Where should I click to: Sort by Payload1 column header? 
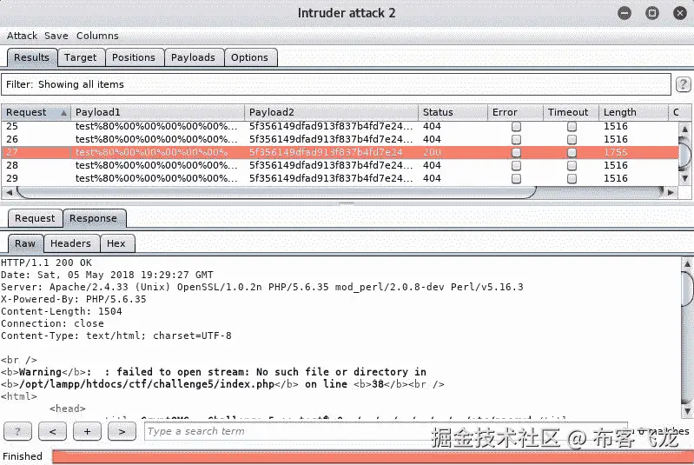pyautogui.click(x=157, y=112)
